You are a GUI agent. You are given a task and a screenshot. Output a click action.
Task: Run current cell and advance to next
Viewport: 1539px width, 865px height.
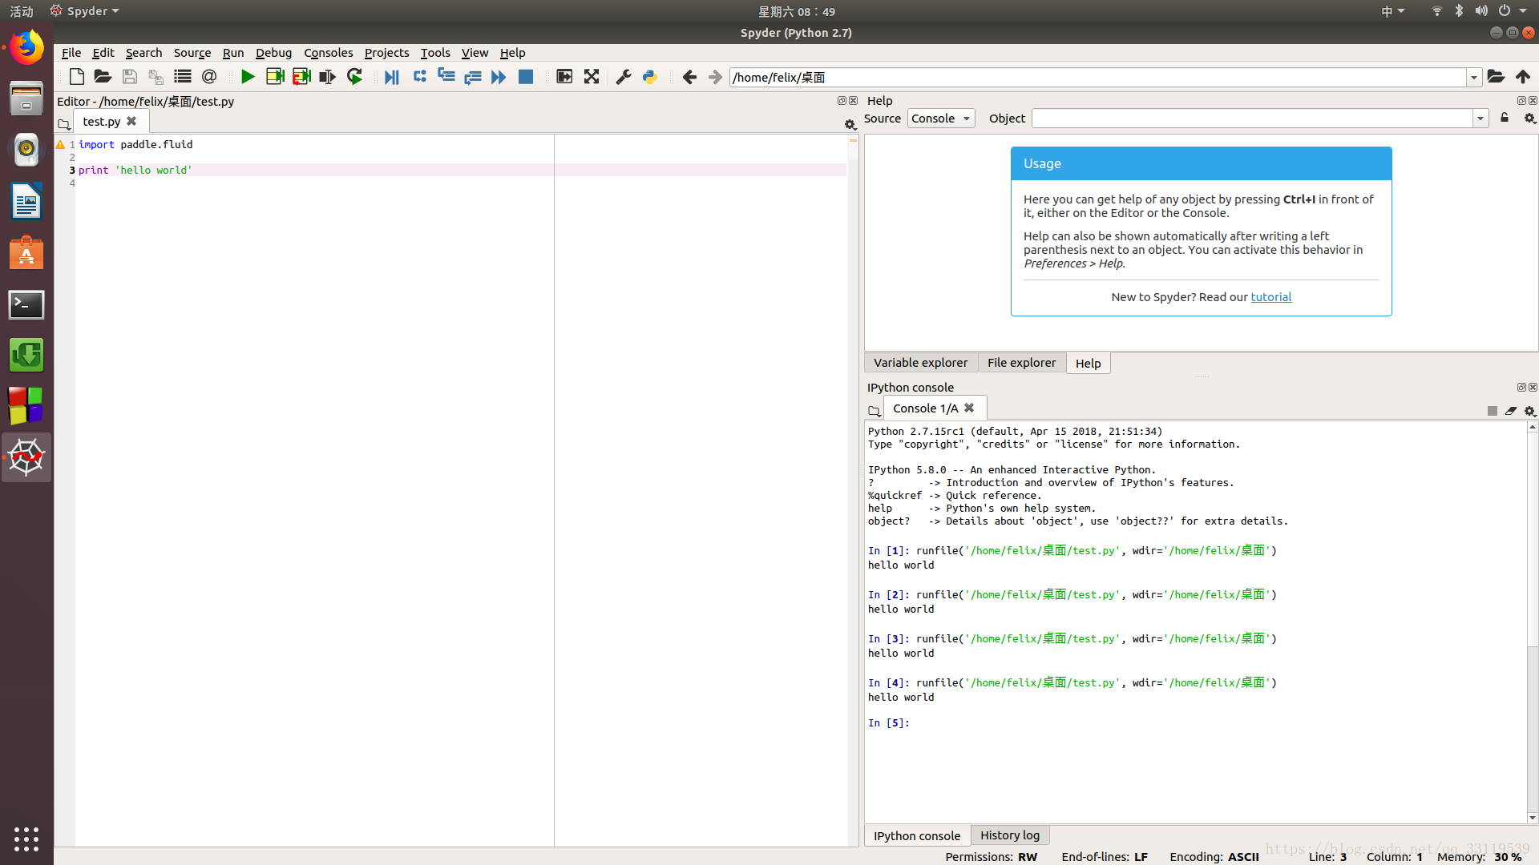click(301, 77)
